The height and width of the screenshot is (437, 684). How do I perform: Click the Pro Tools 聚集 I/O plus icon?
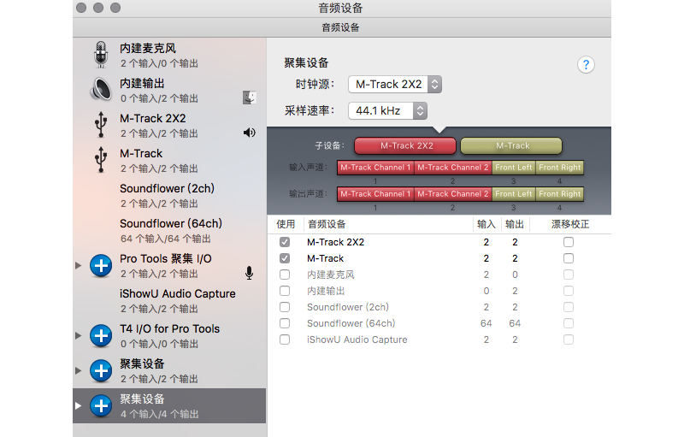(x=101, y=266)
